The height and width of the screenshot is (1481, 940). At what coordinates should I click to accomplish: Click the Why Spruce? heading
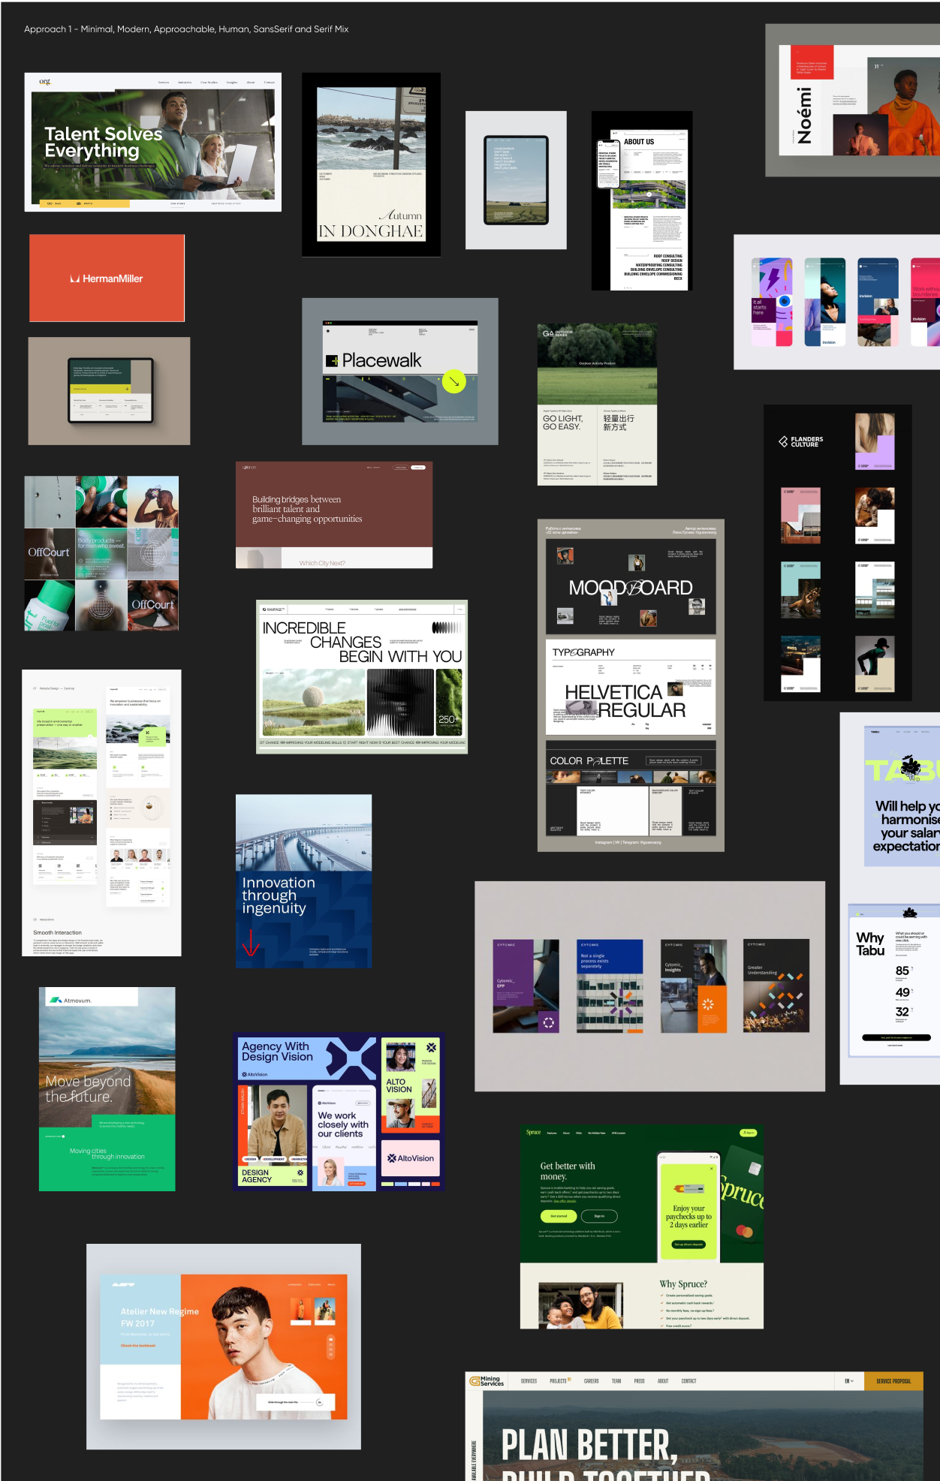(683, 1284)
